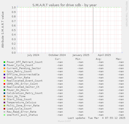Click the Multi_Zone_Error_Rate olive swatch
This screenshot has height=124, width=129.
(x=4, y=106)
